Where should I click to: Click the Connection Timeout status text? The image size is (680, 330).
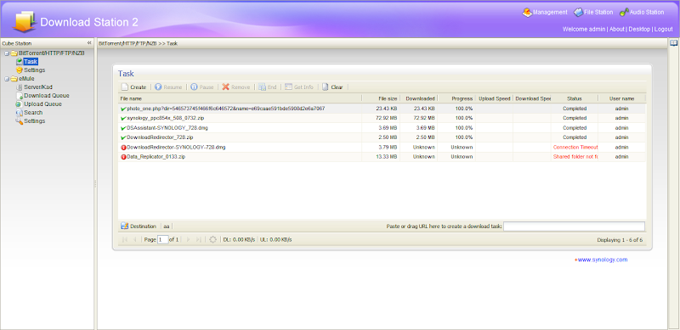pos(575,148)
